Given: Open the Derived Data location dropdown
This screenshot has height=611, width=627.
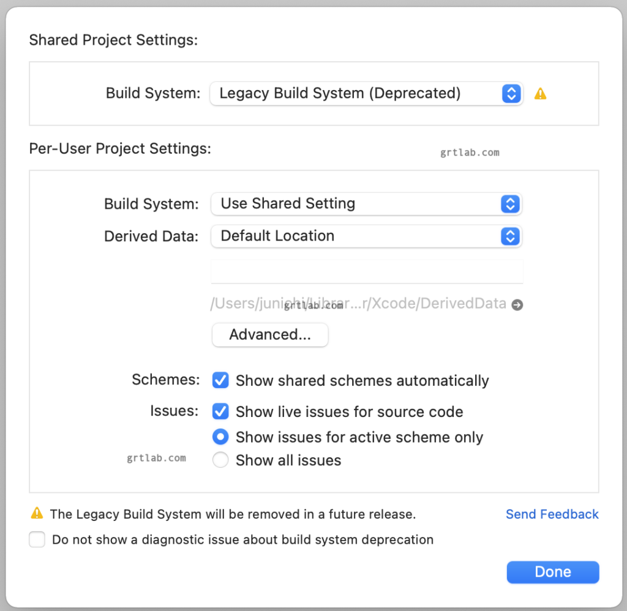Looking at the screenshot, I should click(x=366, y=236).
